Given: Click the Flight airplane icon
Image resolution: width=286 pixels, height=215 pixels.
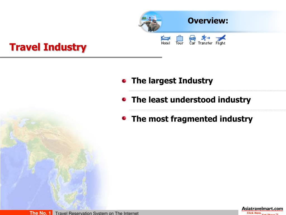Looking at the screenshot, I should tap(221, 38).
